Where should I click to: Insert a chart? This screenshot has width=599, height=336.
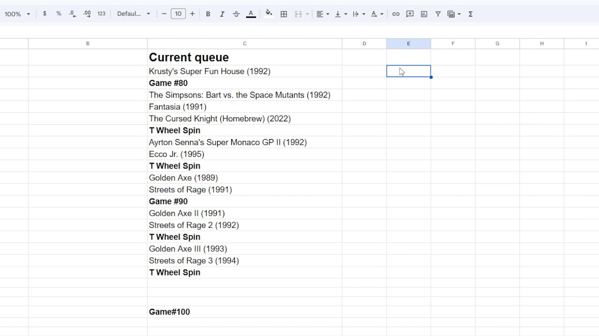(x=424, y=14)
